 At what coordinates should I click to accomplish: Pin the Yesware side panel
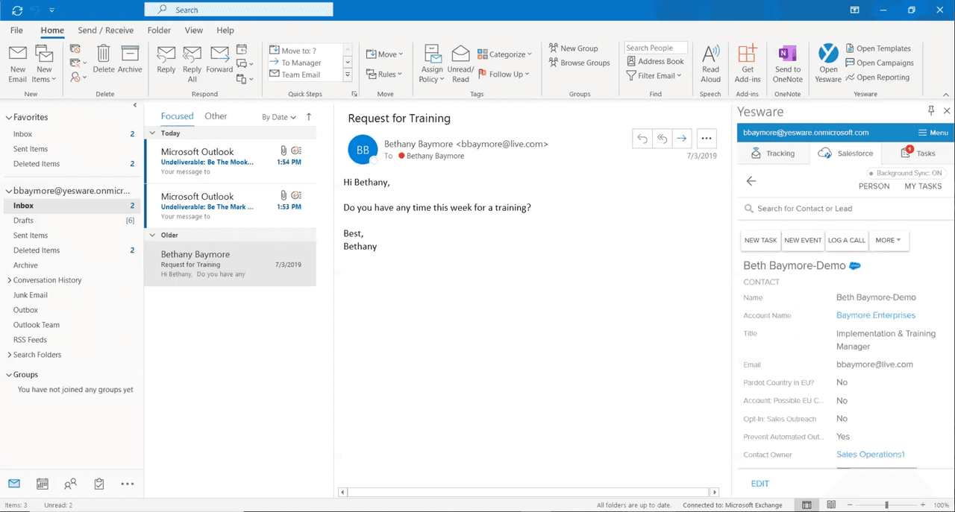(930, 110)
